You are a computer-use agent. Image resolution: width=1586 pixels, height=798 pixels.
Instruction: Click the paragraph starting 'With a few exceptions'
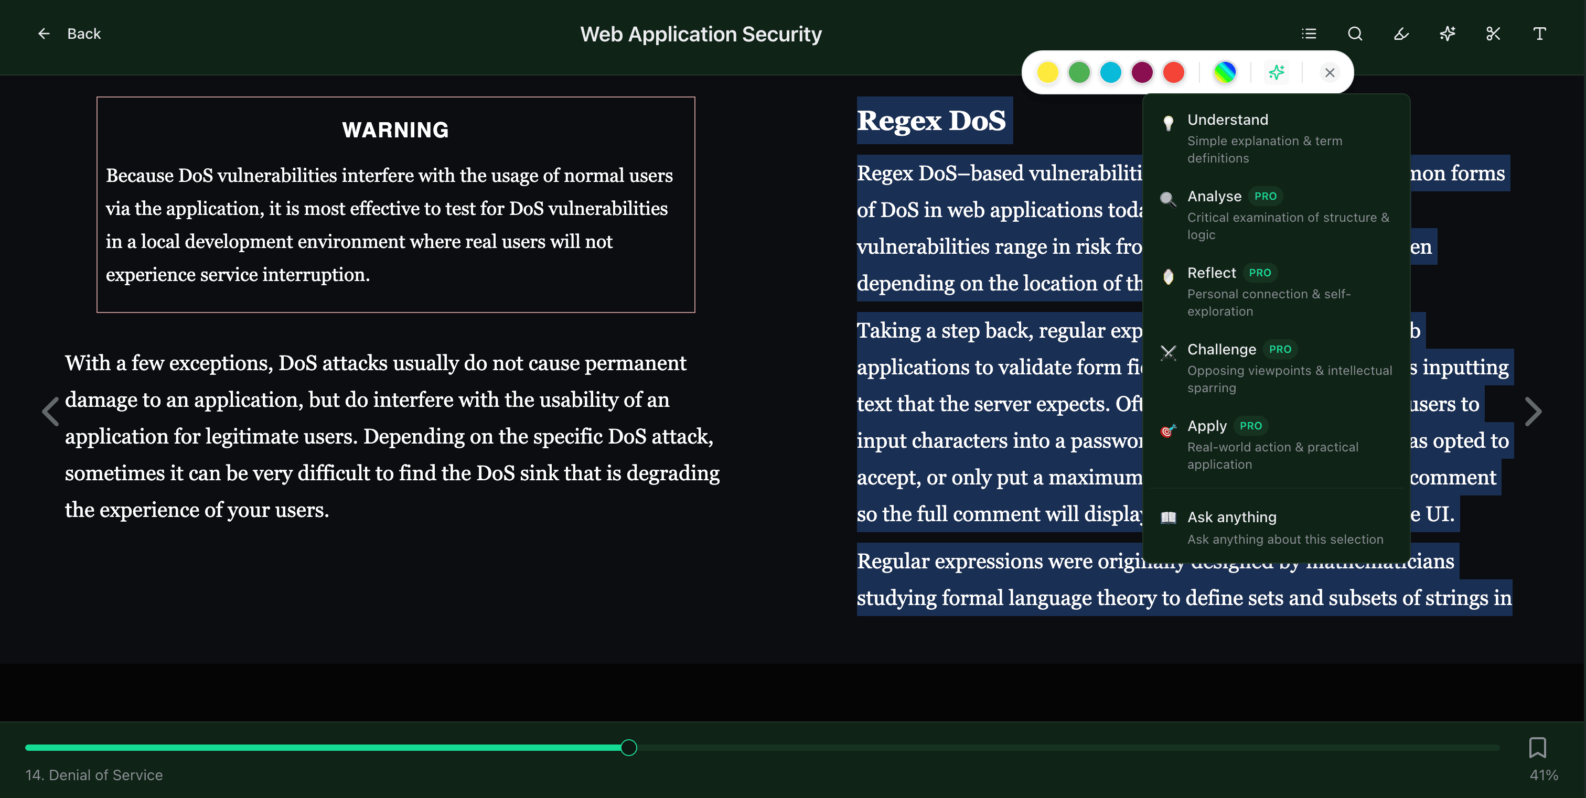click(x=392, y=436)
